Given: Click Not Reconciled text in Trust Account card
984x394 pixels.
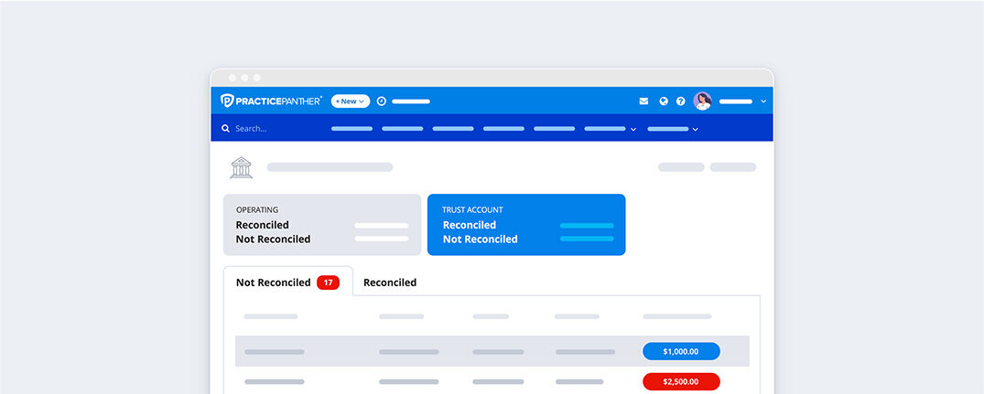Looking at the screenshot, I should (x=480, y=240).
